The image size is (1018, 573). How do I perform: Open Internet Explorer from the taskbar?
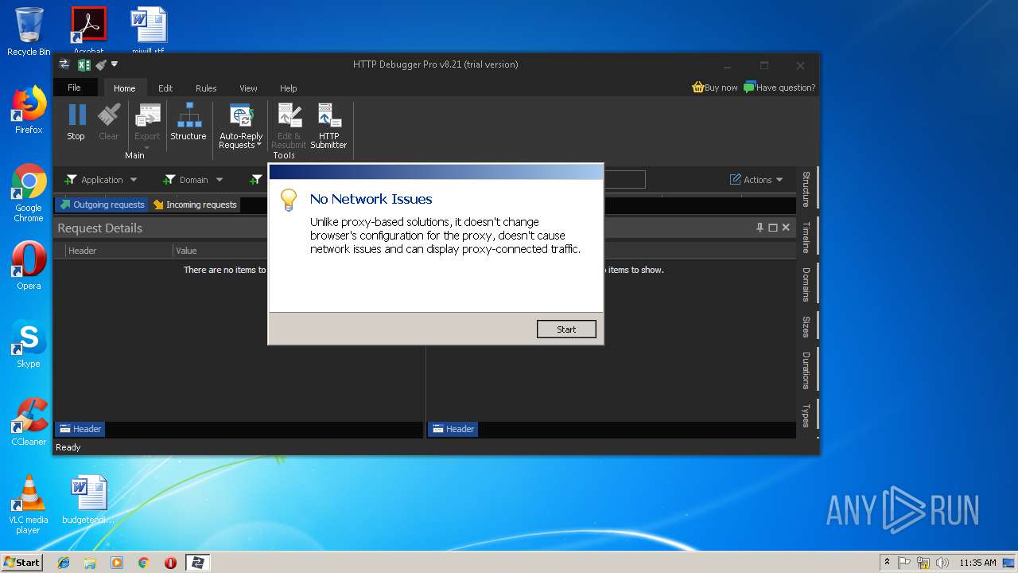(64, 563)
